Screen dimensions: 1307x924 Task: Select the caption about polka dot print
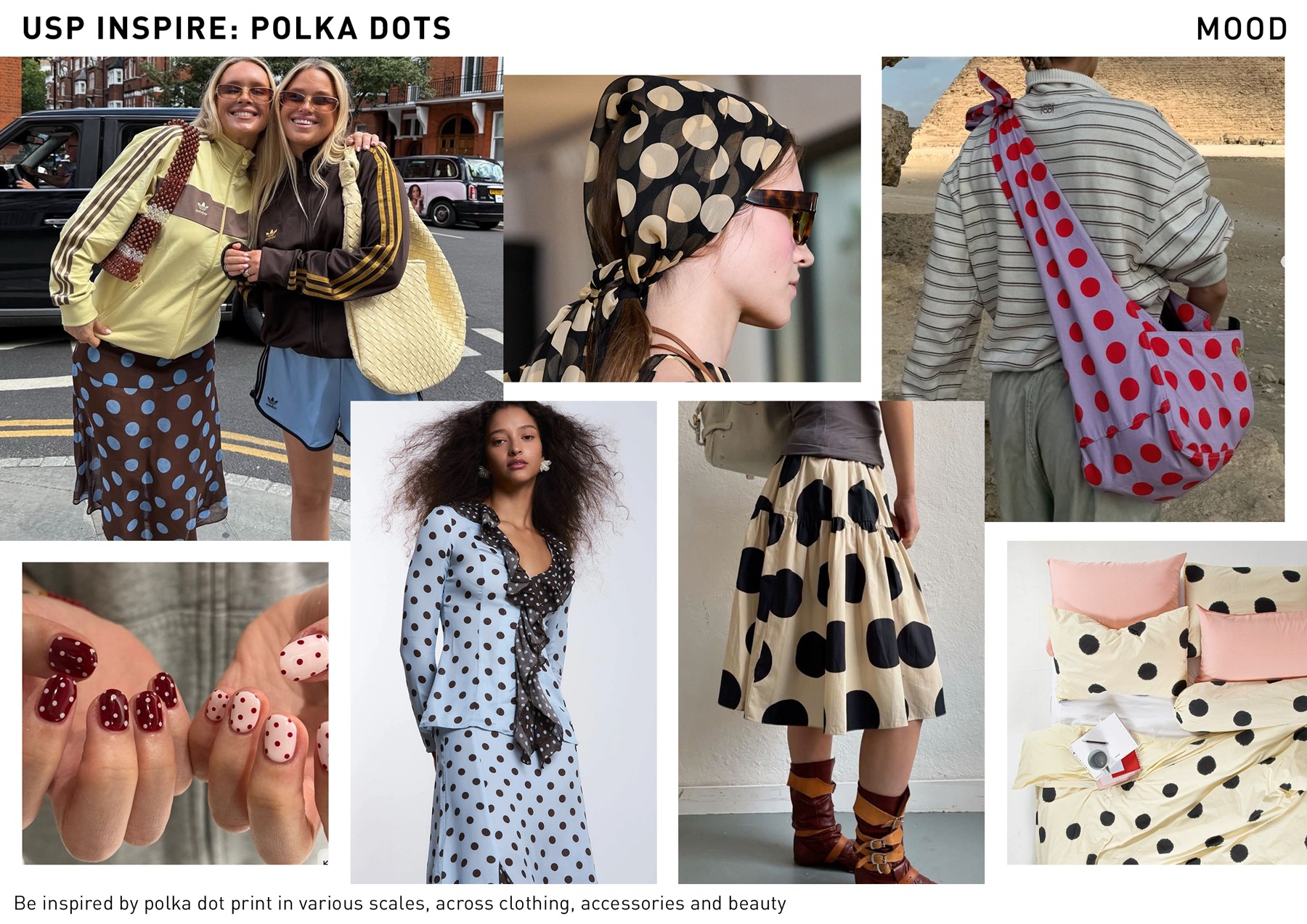tap(400, 904)
